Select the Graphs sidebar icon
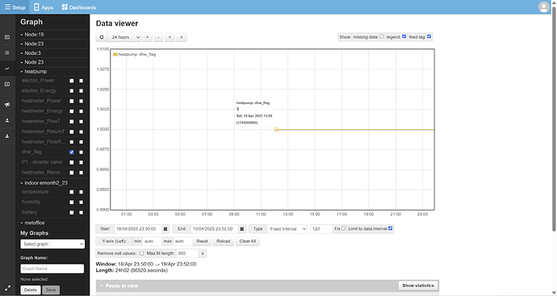The width and height of the screenshot is (557, 296). pyautogui.click(x=7, y=69)
